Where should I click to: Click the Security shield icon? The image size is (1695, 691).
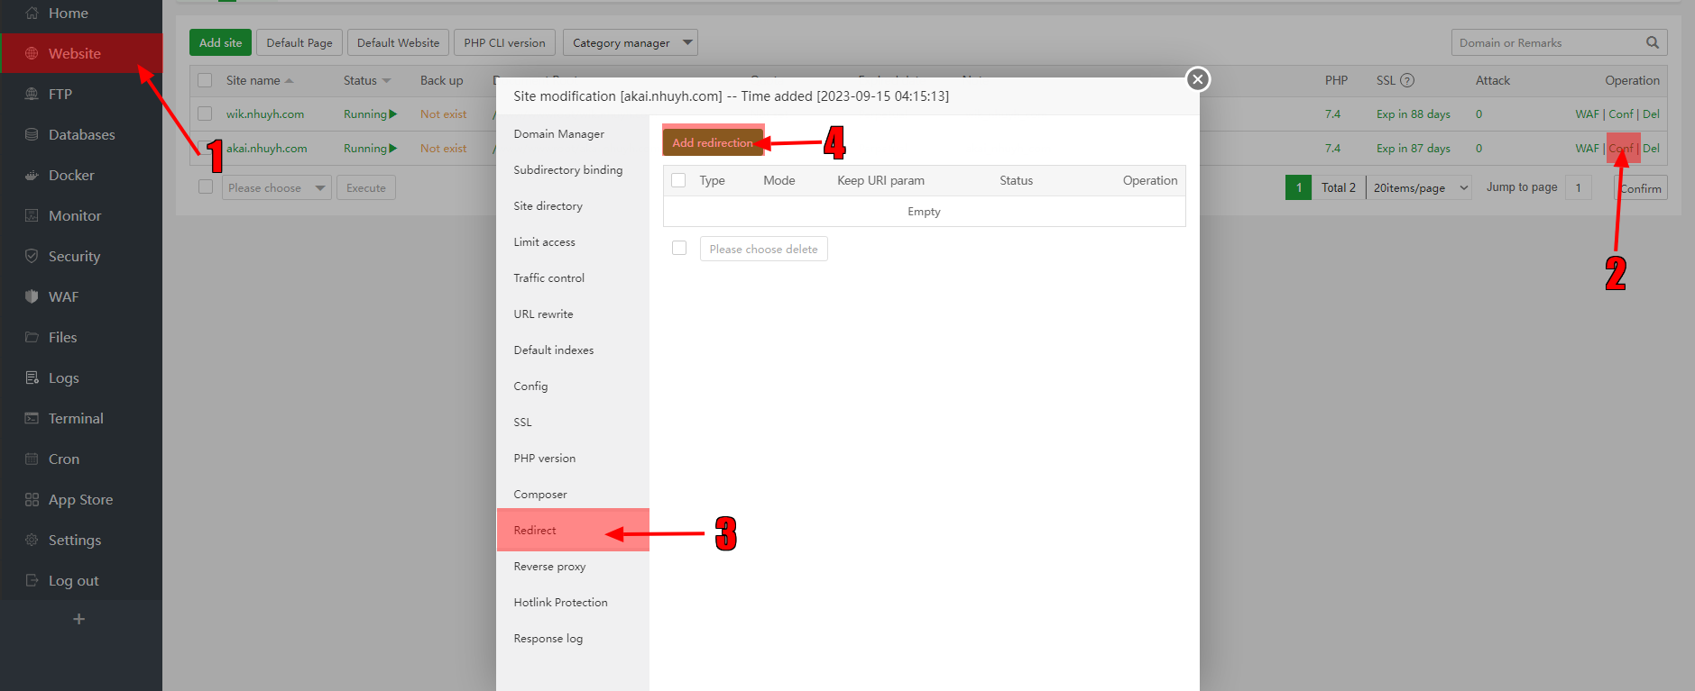[32, 257]
